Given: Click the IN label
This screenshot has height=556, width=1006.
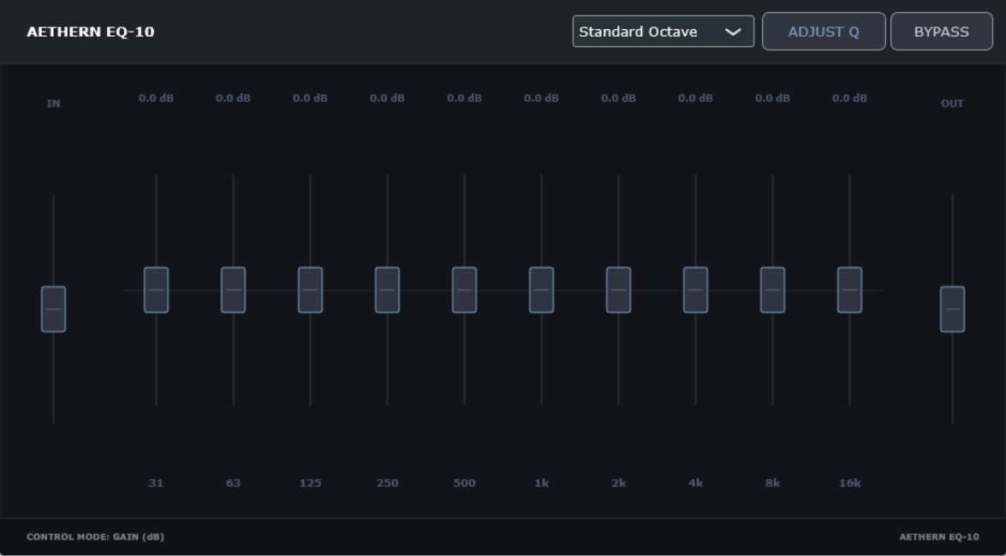Looking at the screenshot, I should [x=53, y=104].
